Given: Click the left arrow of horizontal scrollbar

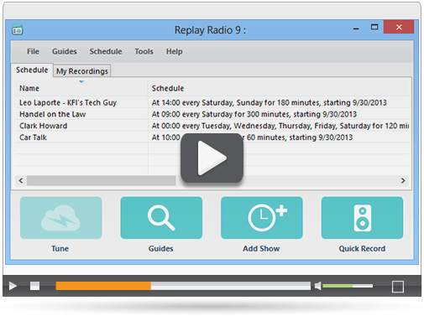Looking at the screenshot, I should coord(21,180).
